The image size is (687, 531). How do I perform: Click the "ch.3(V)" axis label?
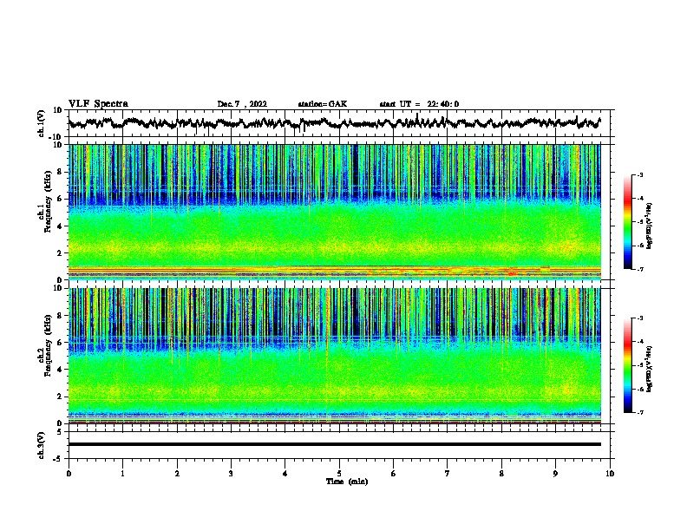point(42,445)
